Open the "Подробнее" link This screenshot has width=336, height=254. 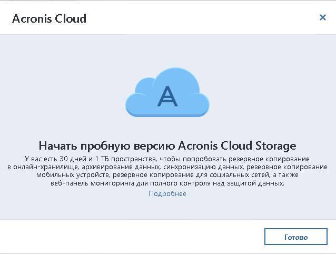[167, 193]
